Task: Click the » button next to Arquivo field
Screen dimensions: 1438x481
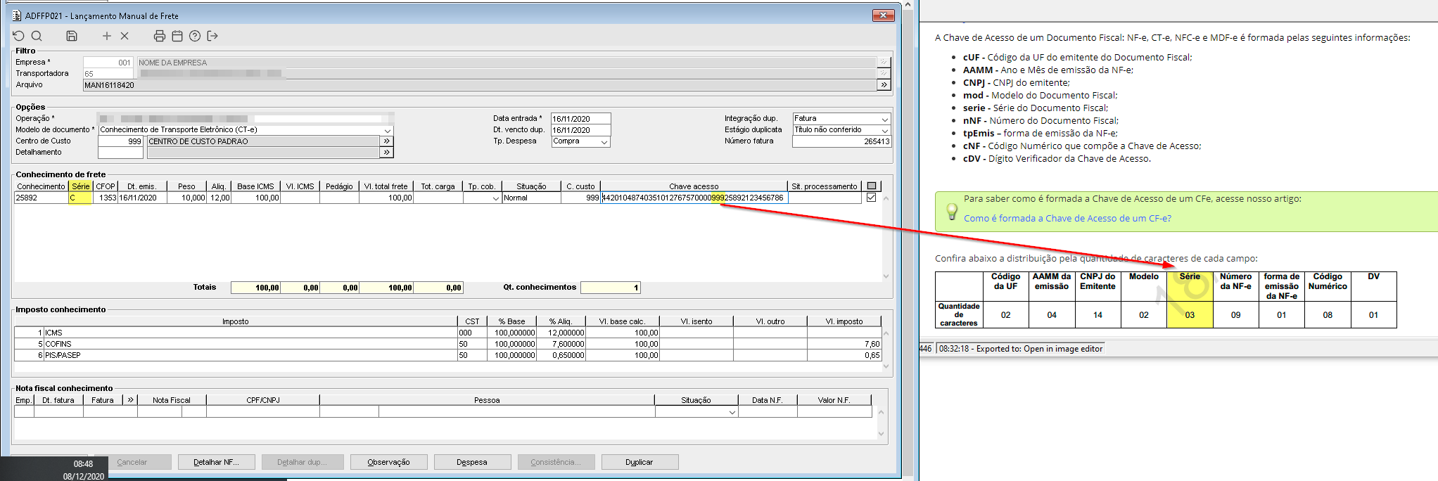Action: [884, 84]
